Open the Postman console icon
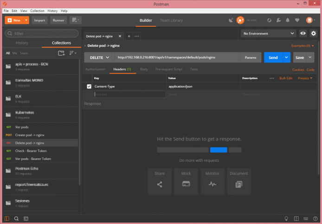This screenshot has width=322, height=224. coord(26,218)
